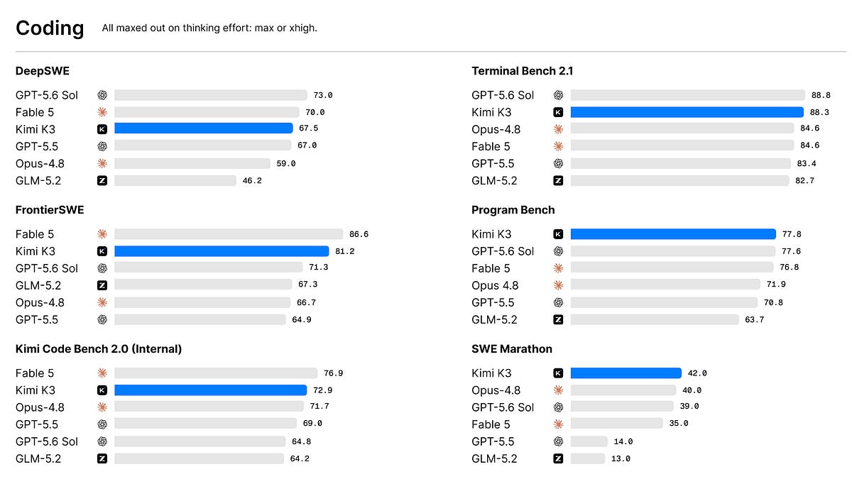
Task: Click the starburst icon beside Opus-4.8 in Terminal Bench
Action: (558, 129)
